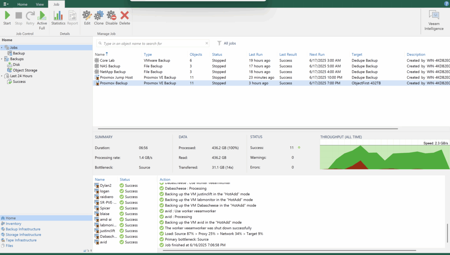Sort jobs by Type column
This screenshot has height=255, width=450.
click(x=148, y=55)
